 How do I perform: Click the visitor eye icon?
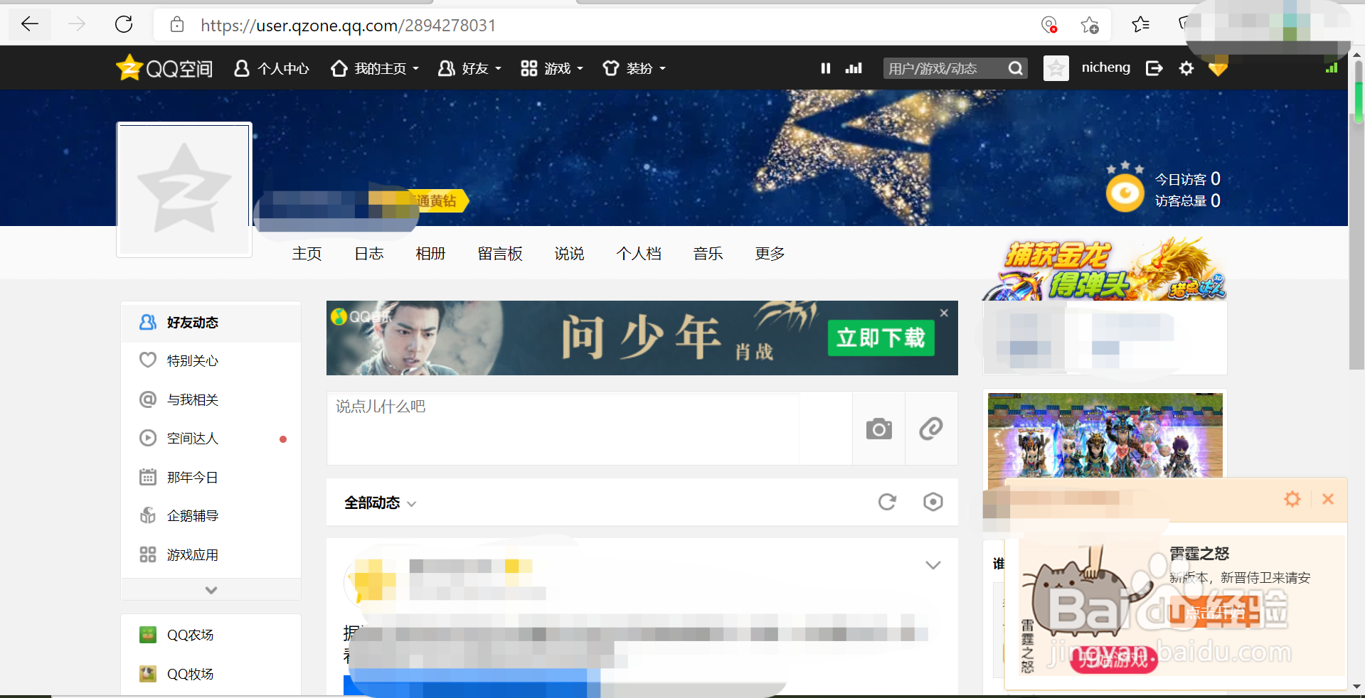click(x=1125, y=192)
